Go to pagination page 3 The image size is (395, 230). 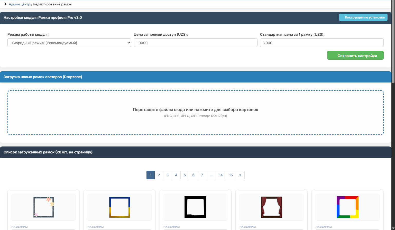coord(168,175)
